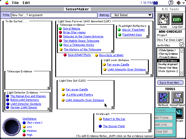
Task: Open the Rating dropdown showing Not Rated
Action: pyautogui.click(x=132, y=15)
